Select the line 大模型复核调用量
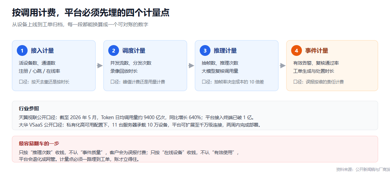 coord(220,71)
